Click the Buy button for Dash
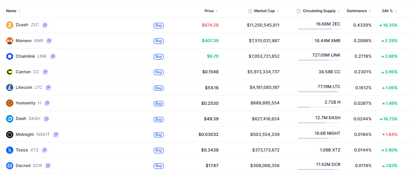Screen dimensions: 414x175 pyautogui.click(x=158, y=119)
